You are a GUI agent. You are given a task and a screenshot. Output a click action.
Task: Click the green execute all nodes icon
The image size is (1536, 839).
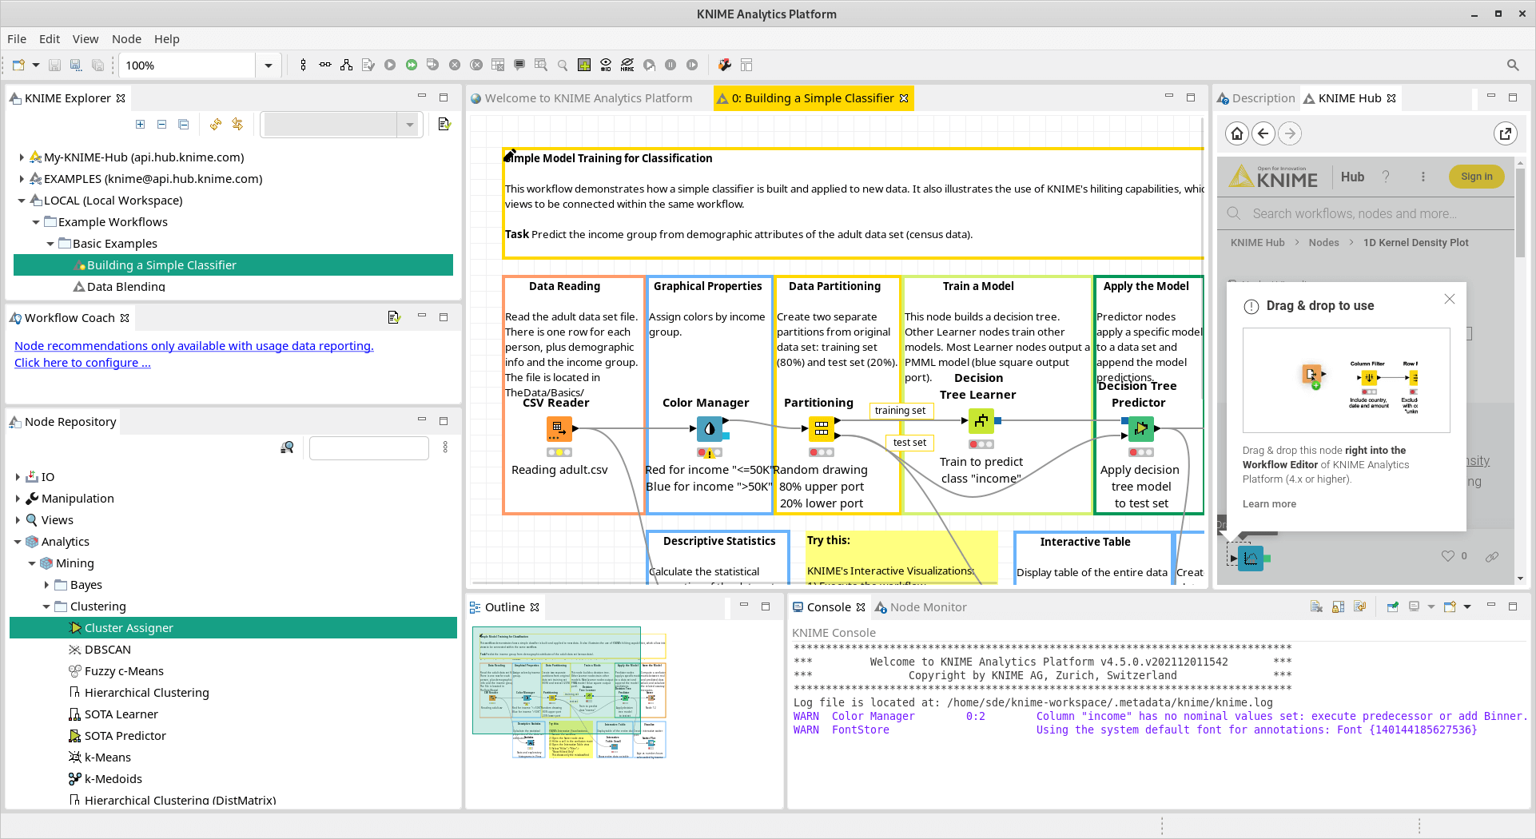(412, 66)
